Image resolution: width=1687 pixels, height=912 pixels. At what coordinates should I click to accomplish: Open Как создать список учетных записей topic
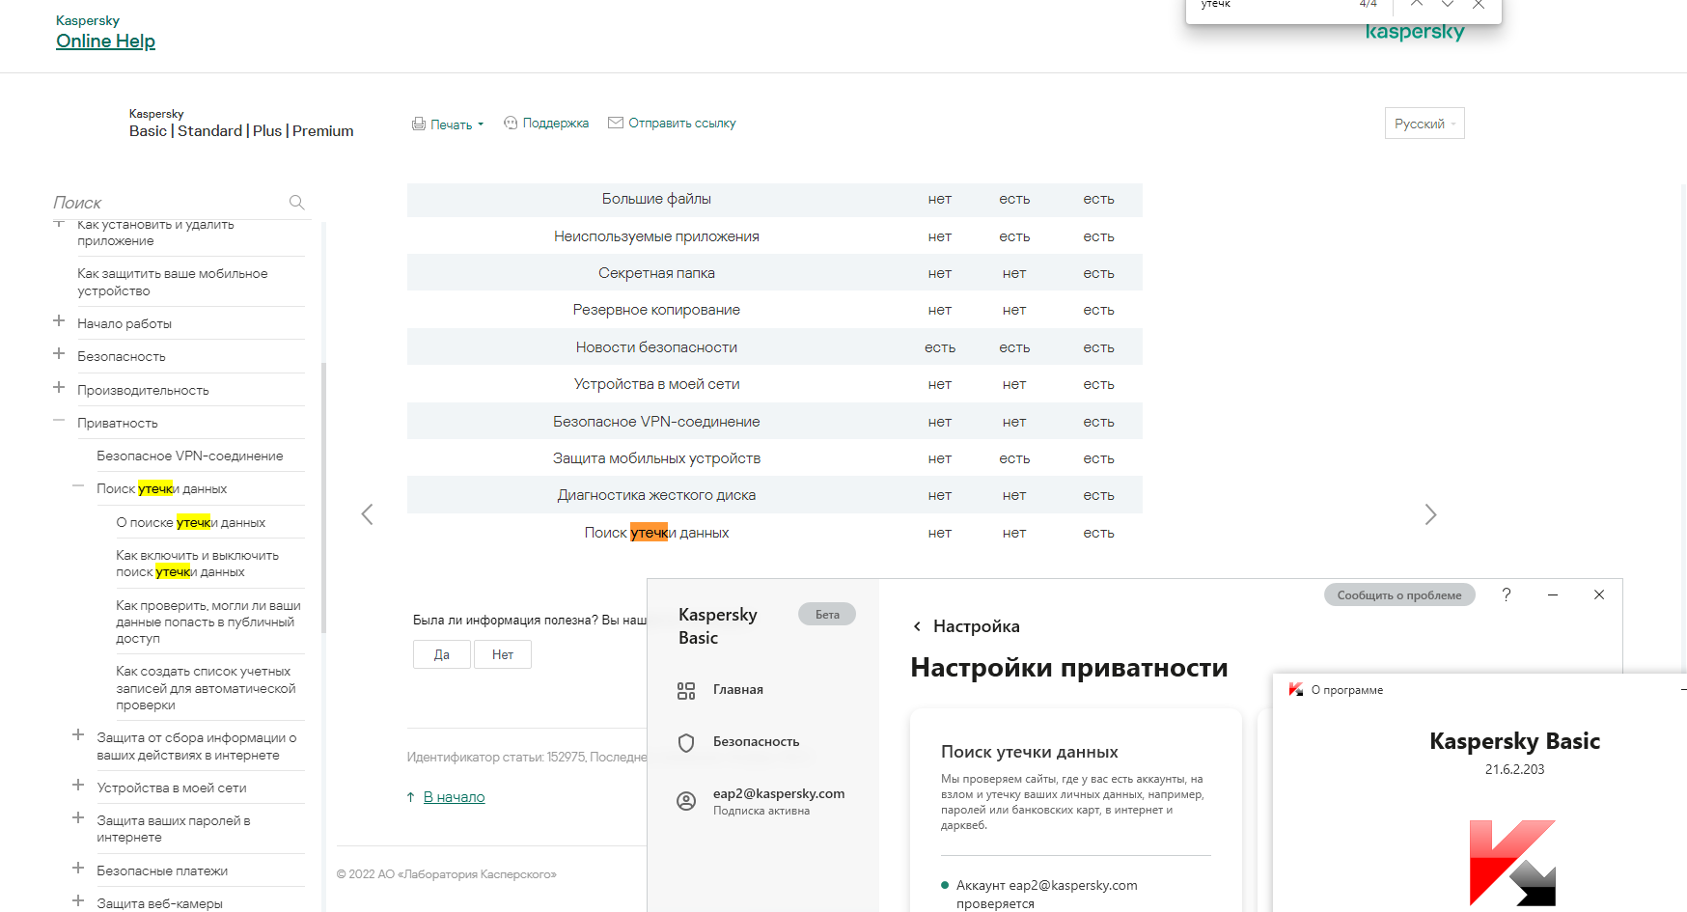click(206, 688)
